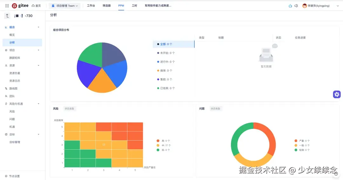The width and height of the screenshot is (343, 180).
Task: Open 资源日历 in the sidebar
Action: point(15,81)
